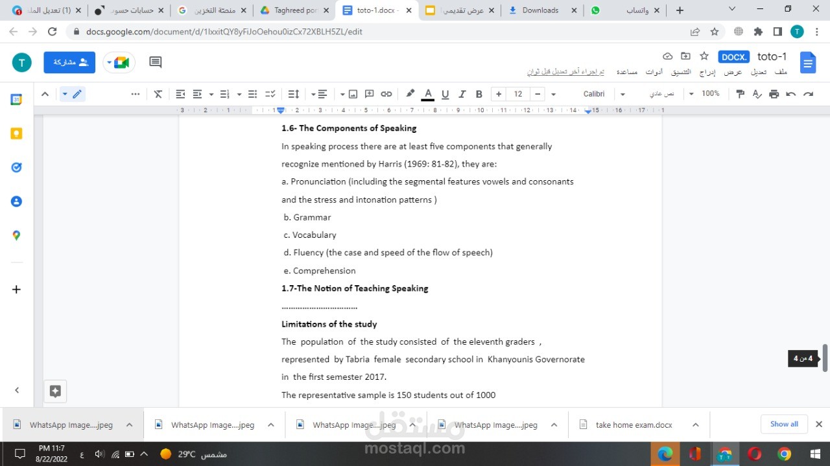Open Google Tasks in side panel
830x466 pixels.
pos(17,167)
